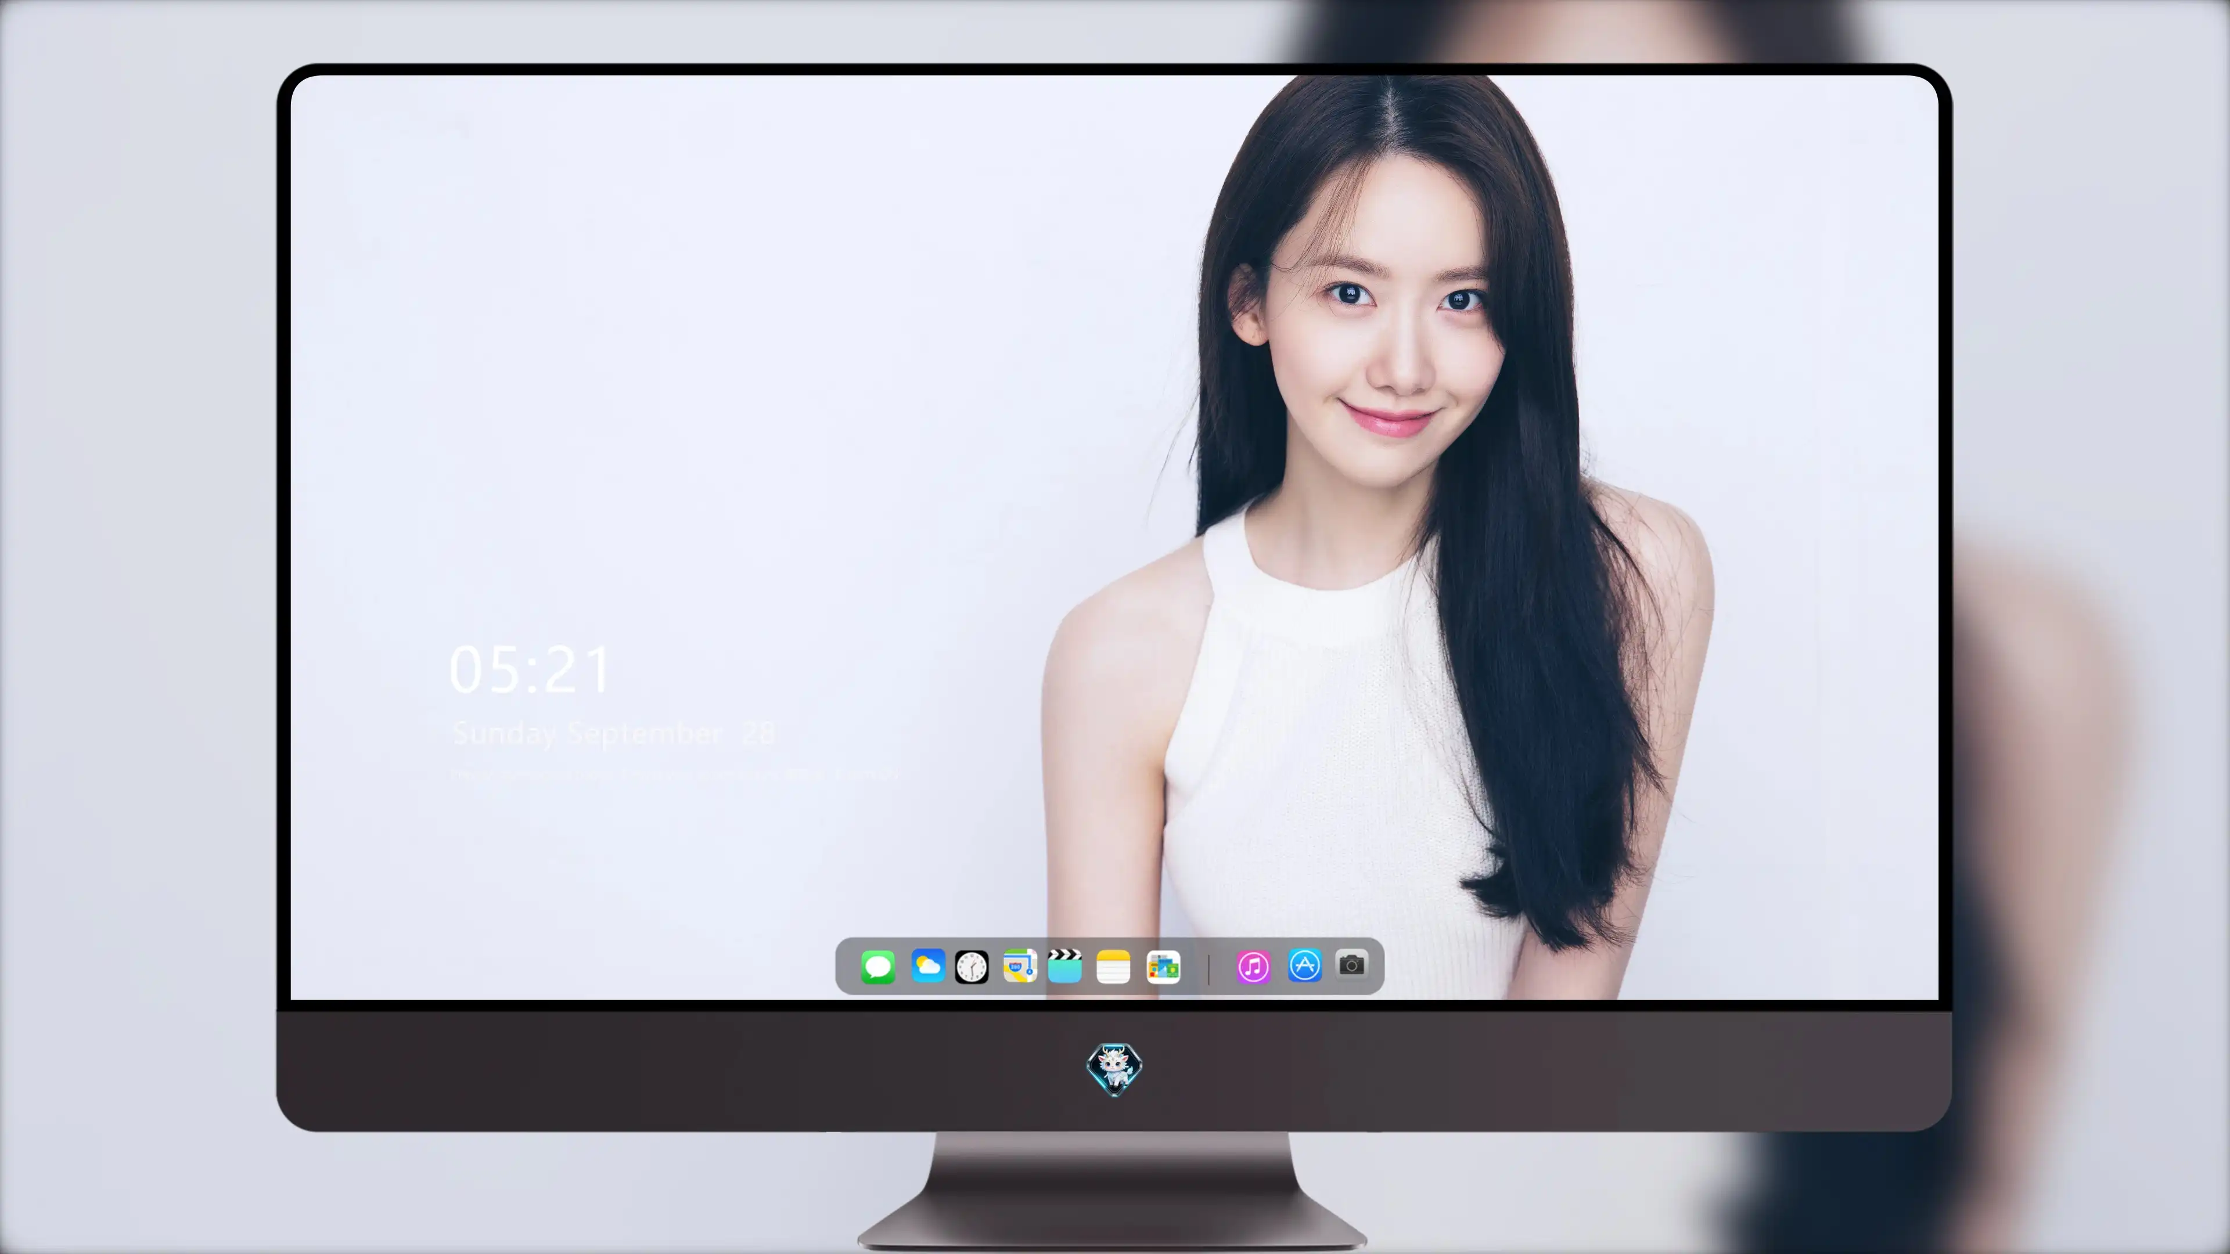Open the yellow Notes app
Viewport: 2230px width, 1254px height.
point(1113,967)
